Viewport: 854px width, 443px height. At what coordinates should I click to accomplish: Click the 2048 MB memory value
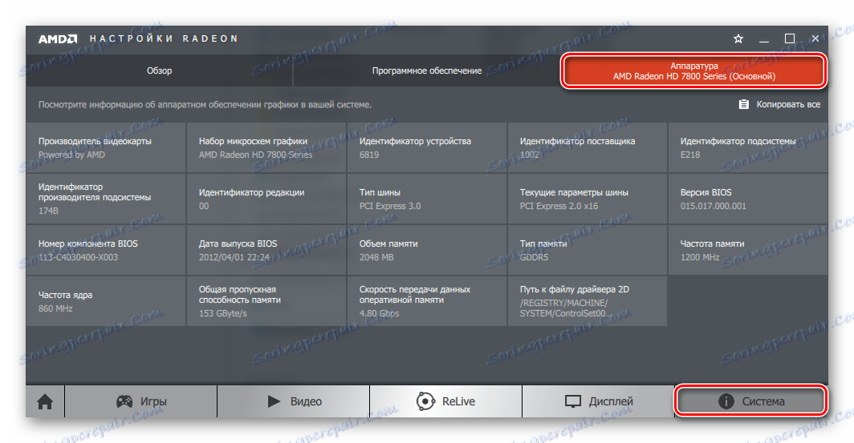[x=376, y=257]
